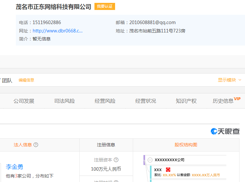Click the 注册信息 column header
The height and width of the screenshot is (182, 245).
[x=106, y=145]
